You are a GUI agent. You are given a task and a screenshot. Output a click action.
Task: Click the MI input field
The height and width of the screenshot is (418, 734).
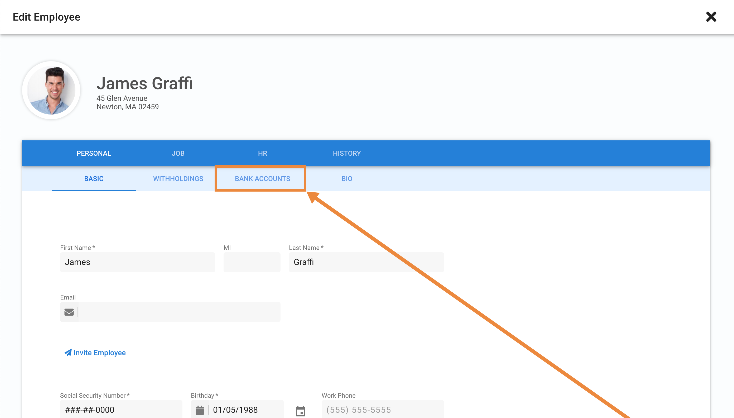pos(252,262)
